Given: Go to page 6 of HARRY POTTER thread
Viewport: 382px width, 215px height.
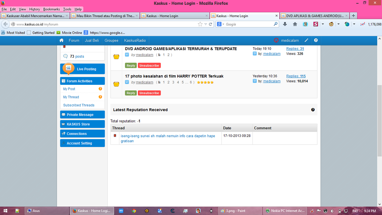Looking at the screenshot, I should pos(191,82).
